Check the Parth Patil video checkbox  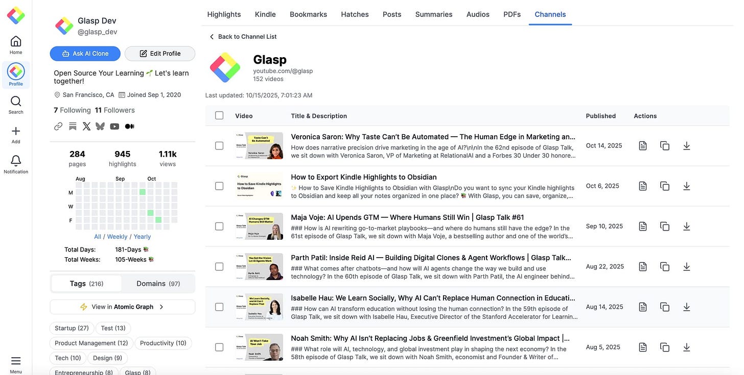tap(219, 266)
